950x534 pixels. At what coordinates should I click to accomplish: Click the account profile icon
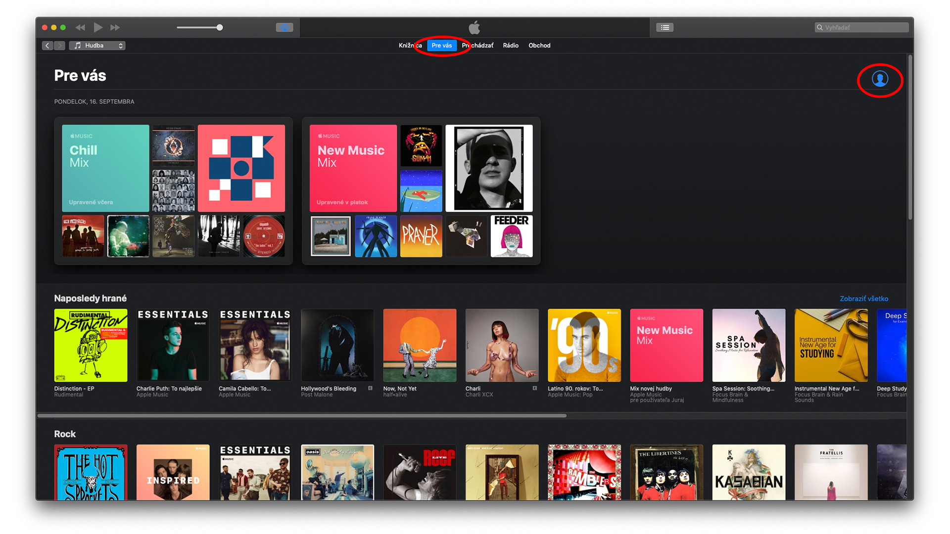(880, 79)
